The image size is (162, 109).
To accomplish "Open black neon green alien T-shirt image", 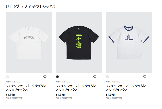I will (x=79, y=42).
